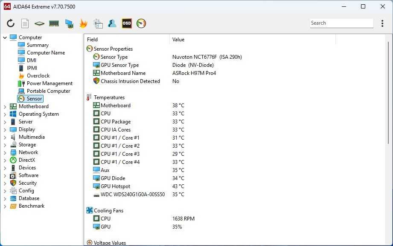Open the SensorPanel gauge icon
Screen dimensions: 393x246
pyautogui.click(x=141, y=23)
